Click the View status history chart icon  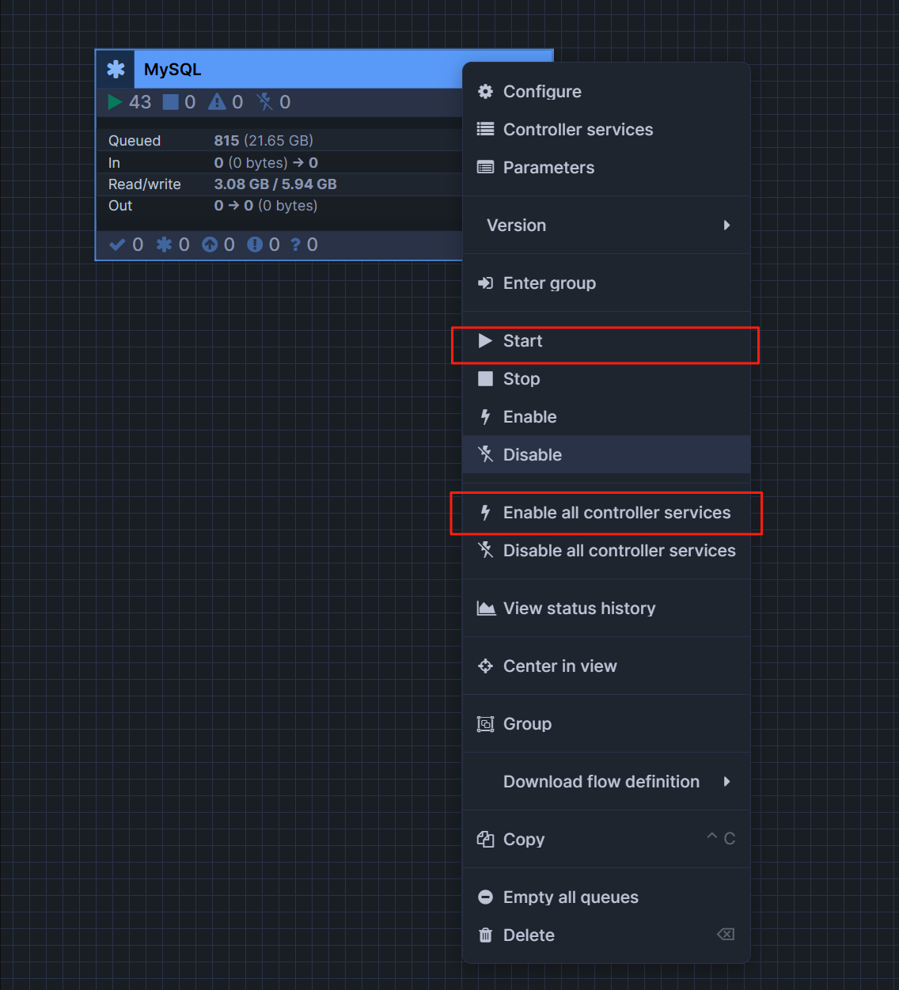[486, 608]
